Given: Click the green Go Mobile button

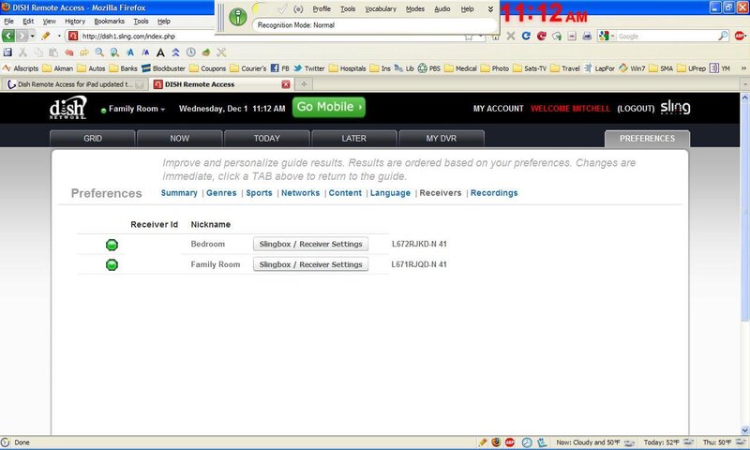Looking at the screenshot, I should pos(329,107).
